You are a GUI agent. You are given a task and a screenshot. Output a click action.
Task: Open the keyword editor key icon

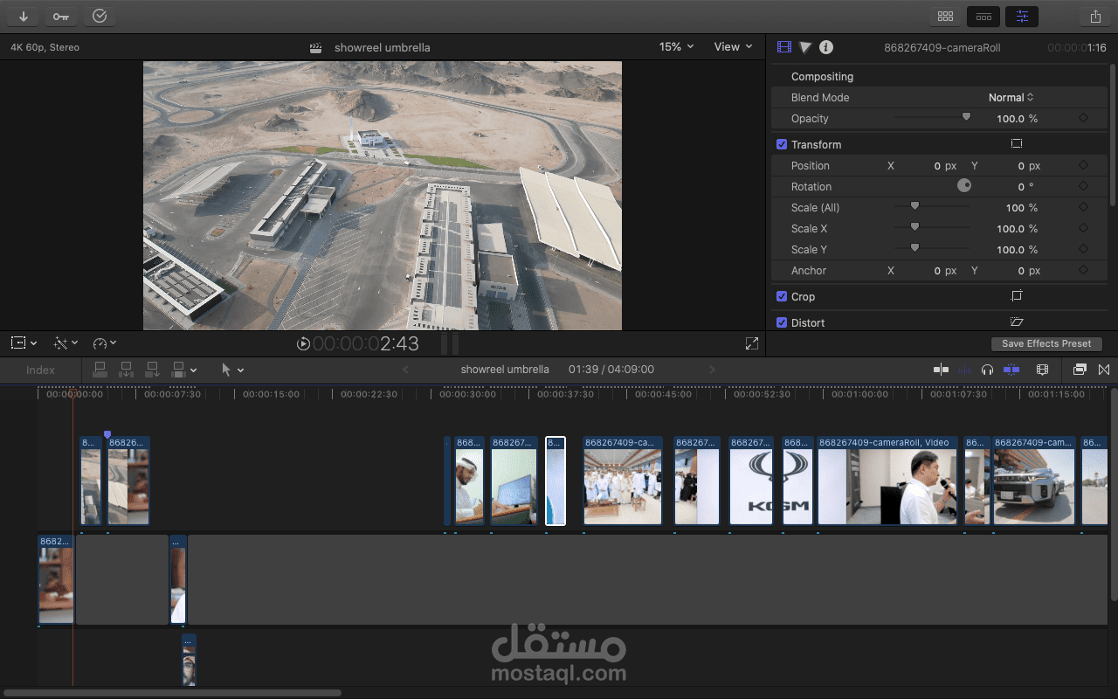coord(60,16)
